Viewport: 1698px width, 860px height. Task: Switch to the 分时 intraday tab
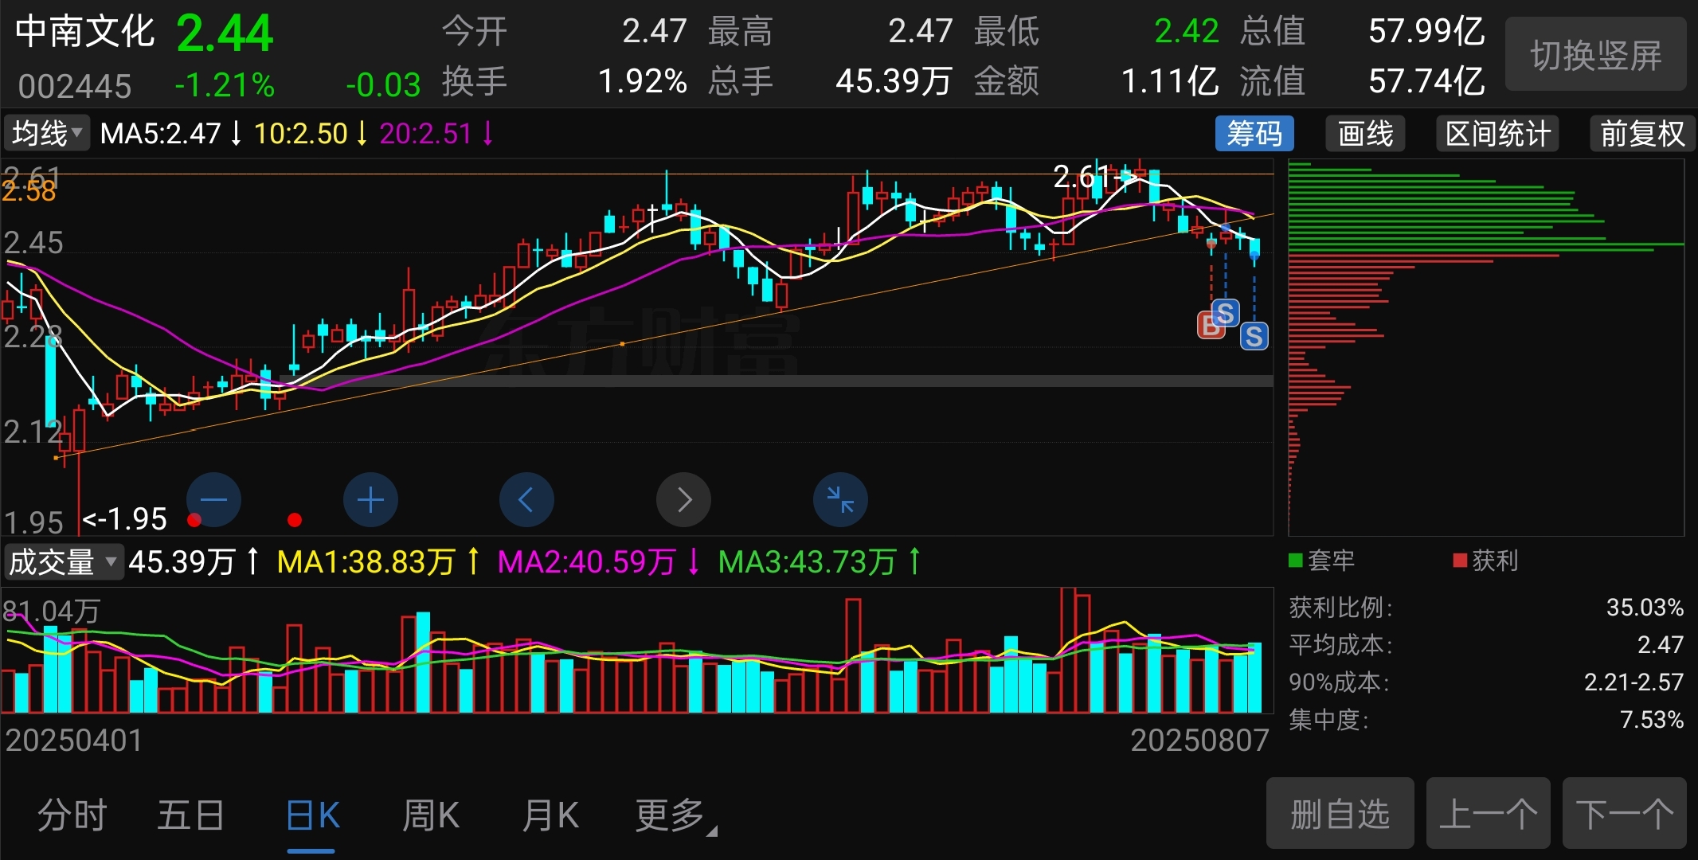(72, 815)
